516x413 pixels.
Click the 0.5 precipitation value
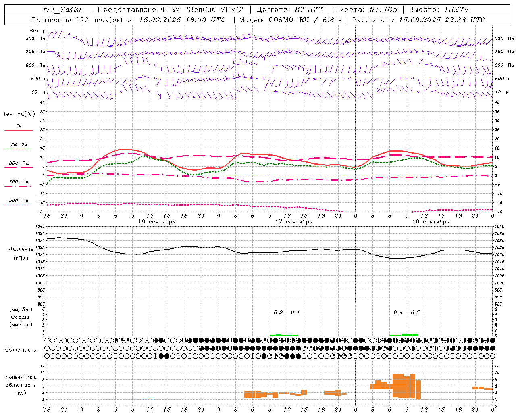pos(415,313)
